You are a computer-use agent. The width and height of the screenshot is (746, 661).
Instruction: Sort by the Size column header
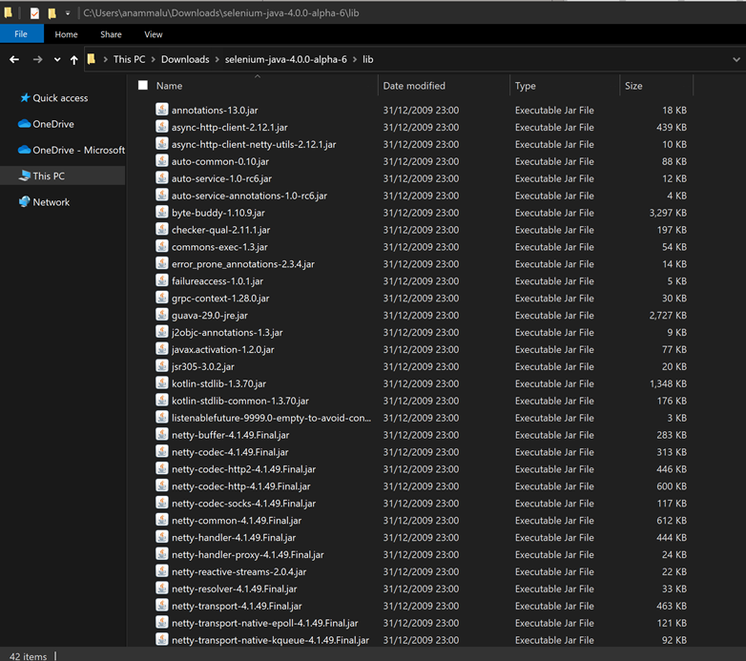point(633,86)
